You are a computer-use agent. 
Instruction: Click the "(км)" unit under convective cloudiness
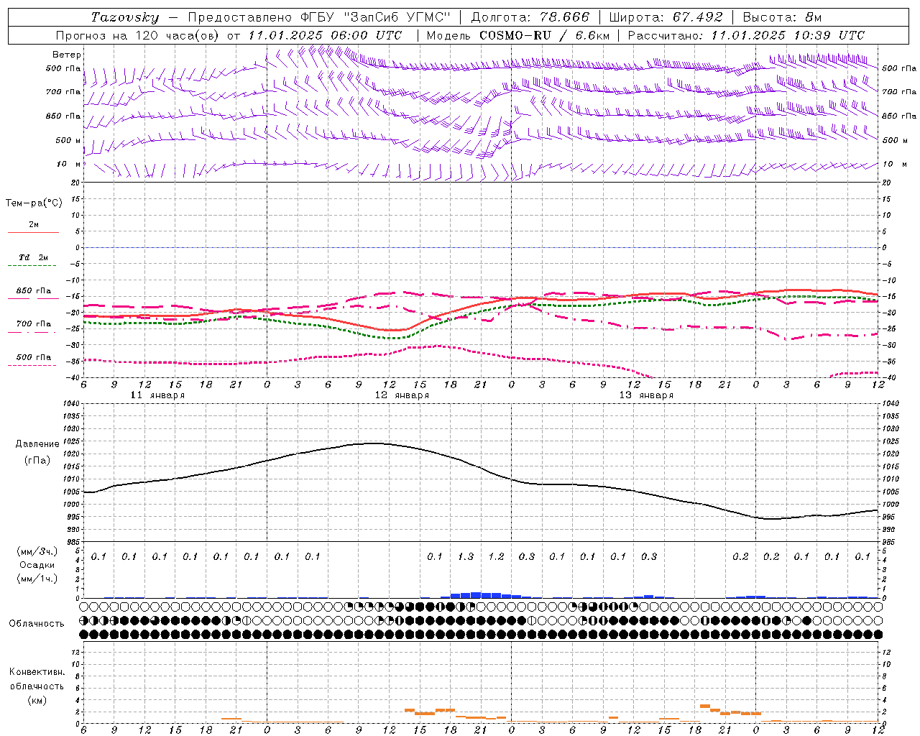tap(37, 700)
